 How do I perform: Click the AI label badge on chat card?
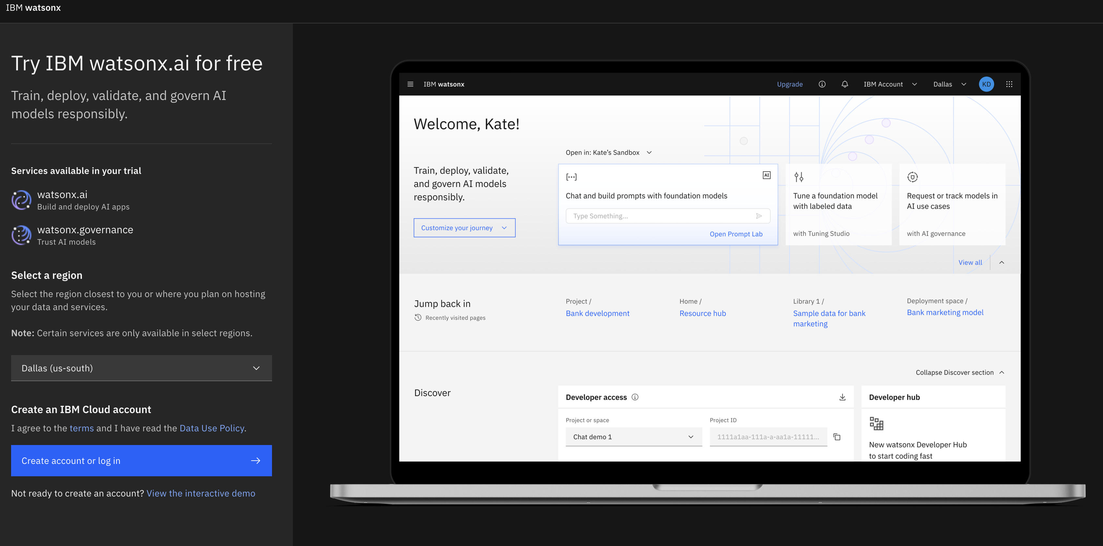pyautogui.click(x=766, y=175)
